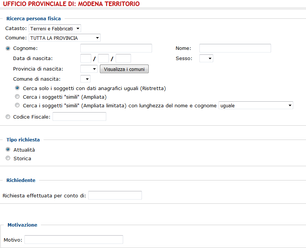Select the Cognome search radio button

click(x=8, y=48)
